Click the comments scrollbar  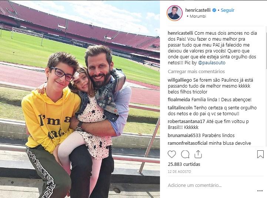266,55
